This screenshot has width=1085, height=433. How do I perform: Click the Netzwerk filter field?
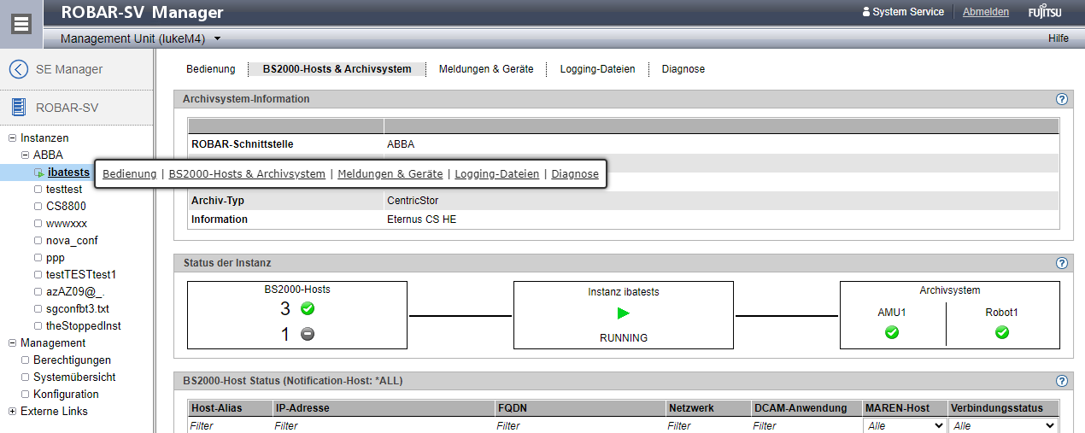pos(708,425)
